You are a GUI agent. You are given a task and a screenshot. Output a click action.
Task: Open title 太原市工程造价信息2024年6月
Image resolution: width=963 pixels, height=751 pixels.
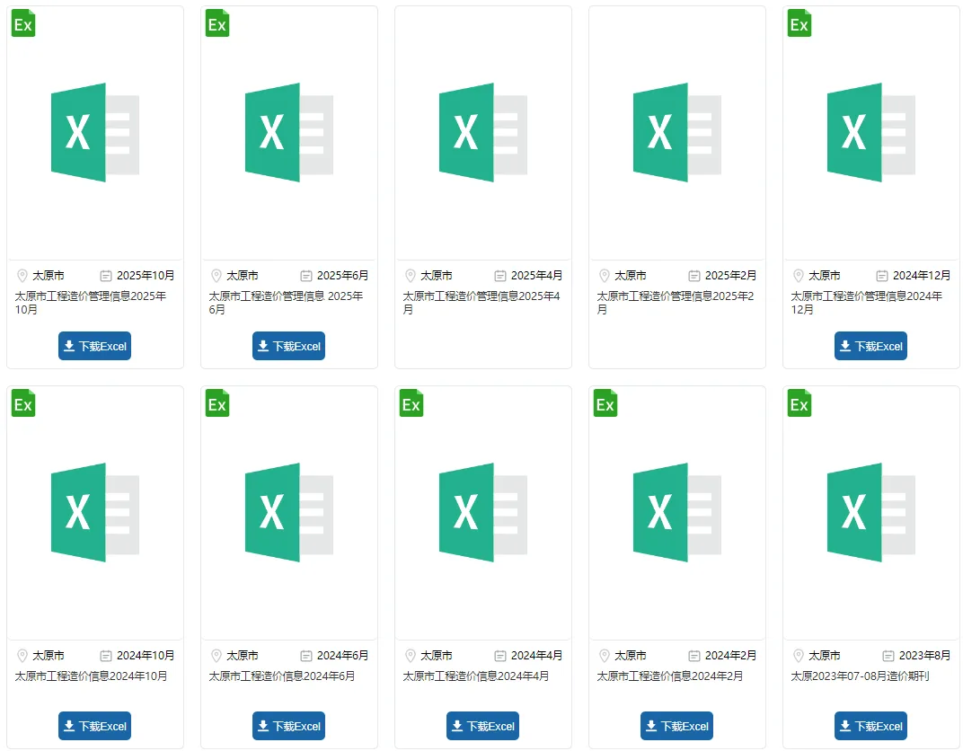282,676
